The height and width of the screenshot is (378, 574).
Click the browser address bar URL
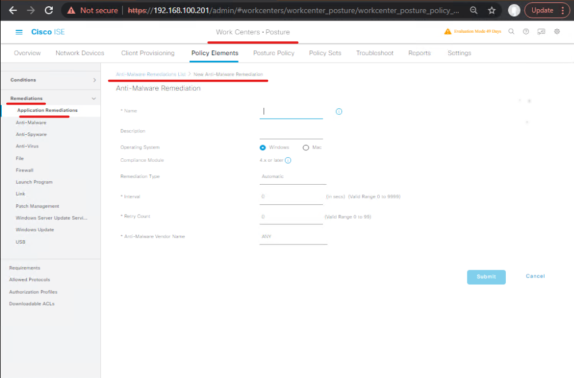click(293, 11)
